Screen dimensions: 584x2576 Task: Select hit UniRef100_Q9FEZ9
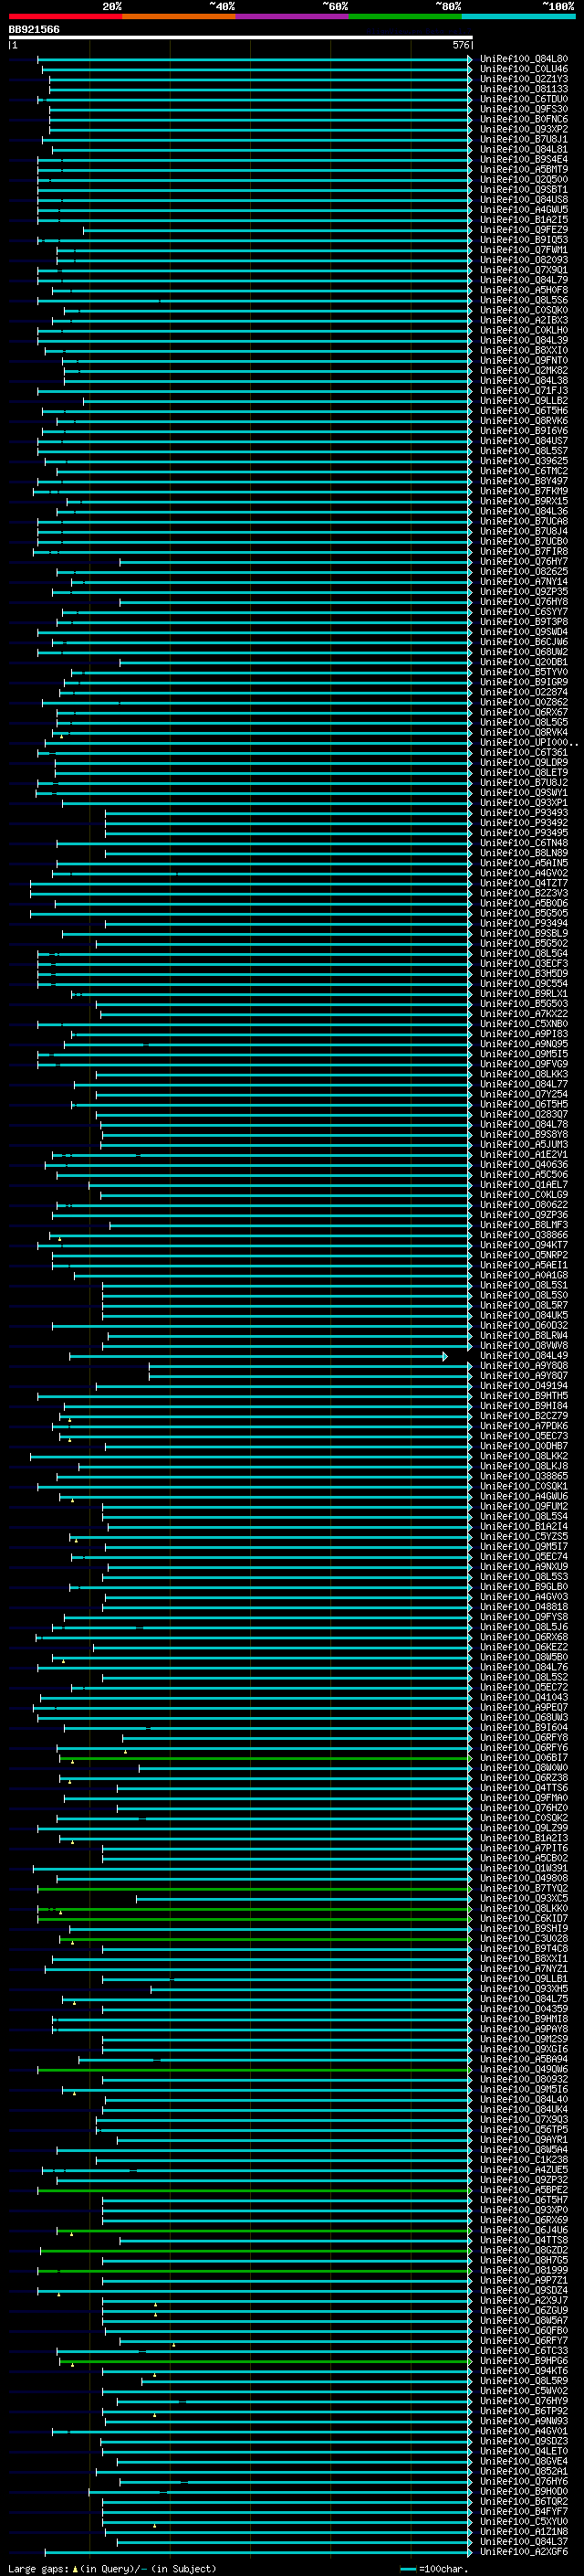[x=524, y=230]
